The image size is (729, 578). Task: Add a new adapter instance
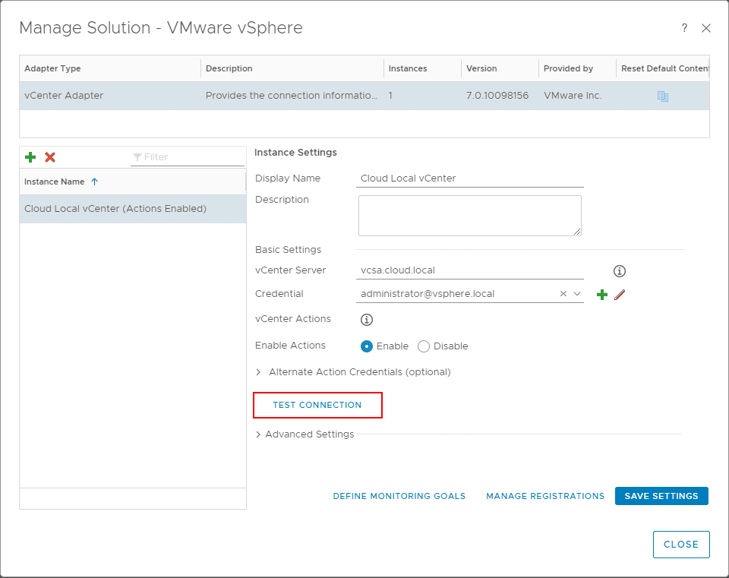click(30, 156)
